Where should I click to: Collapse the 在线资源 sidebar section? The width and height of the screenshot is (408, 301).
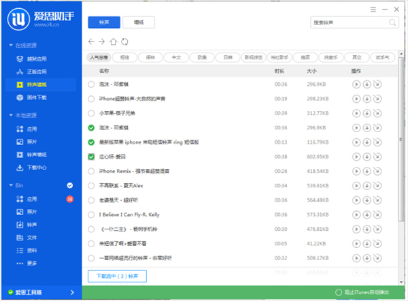pyautogui.click(x=11, y=45)
